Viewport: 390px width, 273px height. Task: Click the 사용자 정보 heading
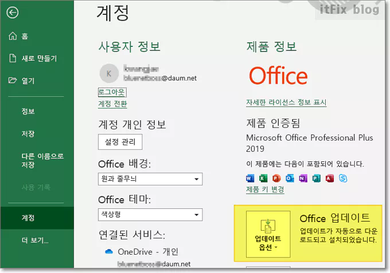(130, 46)
